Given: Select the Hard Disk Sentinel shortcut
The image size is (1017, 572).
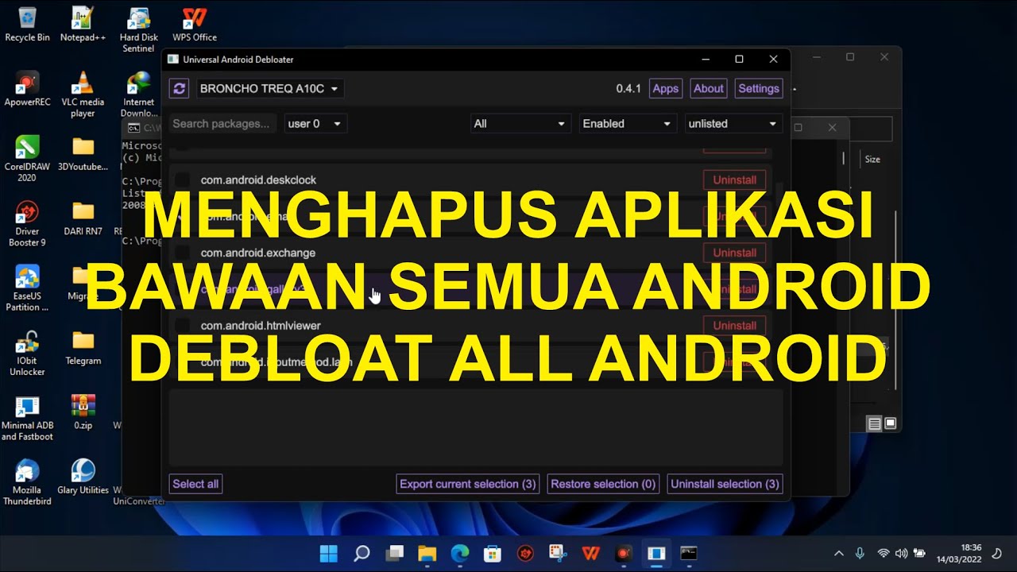Looking at the screenshot, I should pos(138,29).
